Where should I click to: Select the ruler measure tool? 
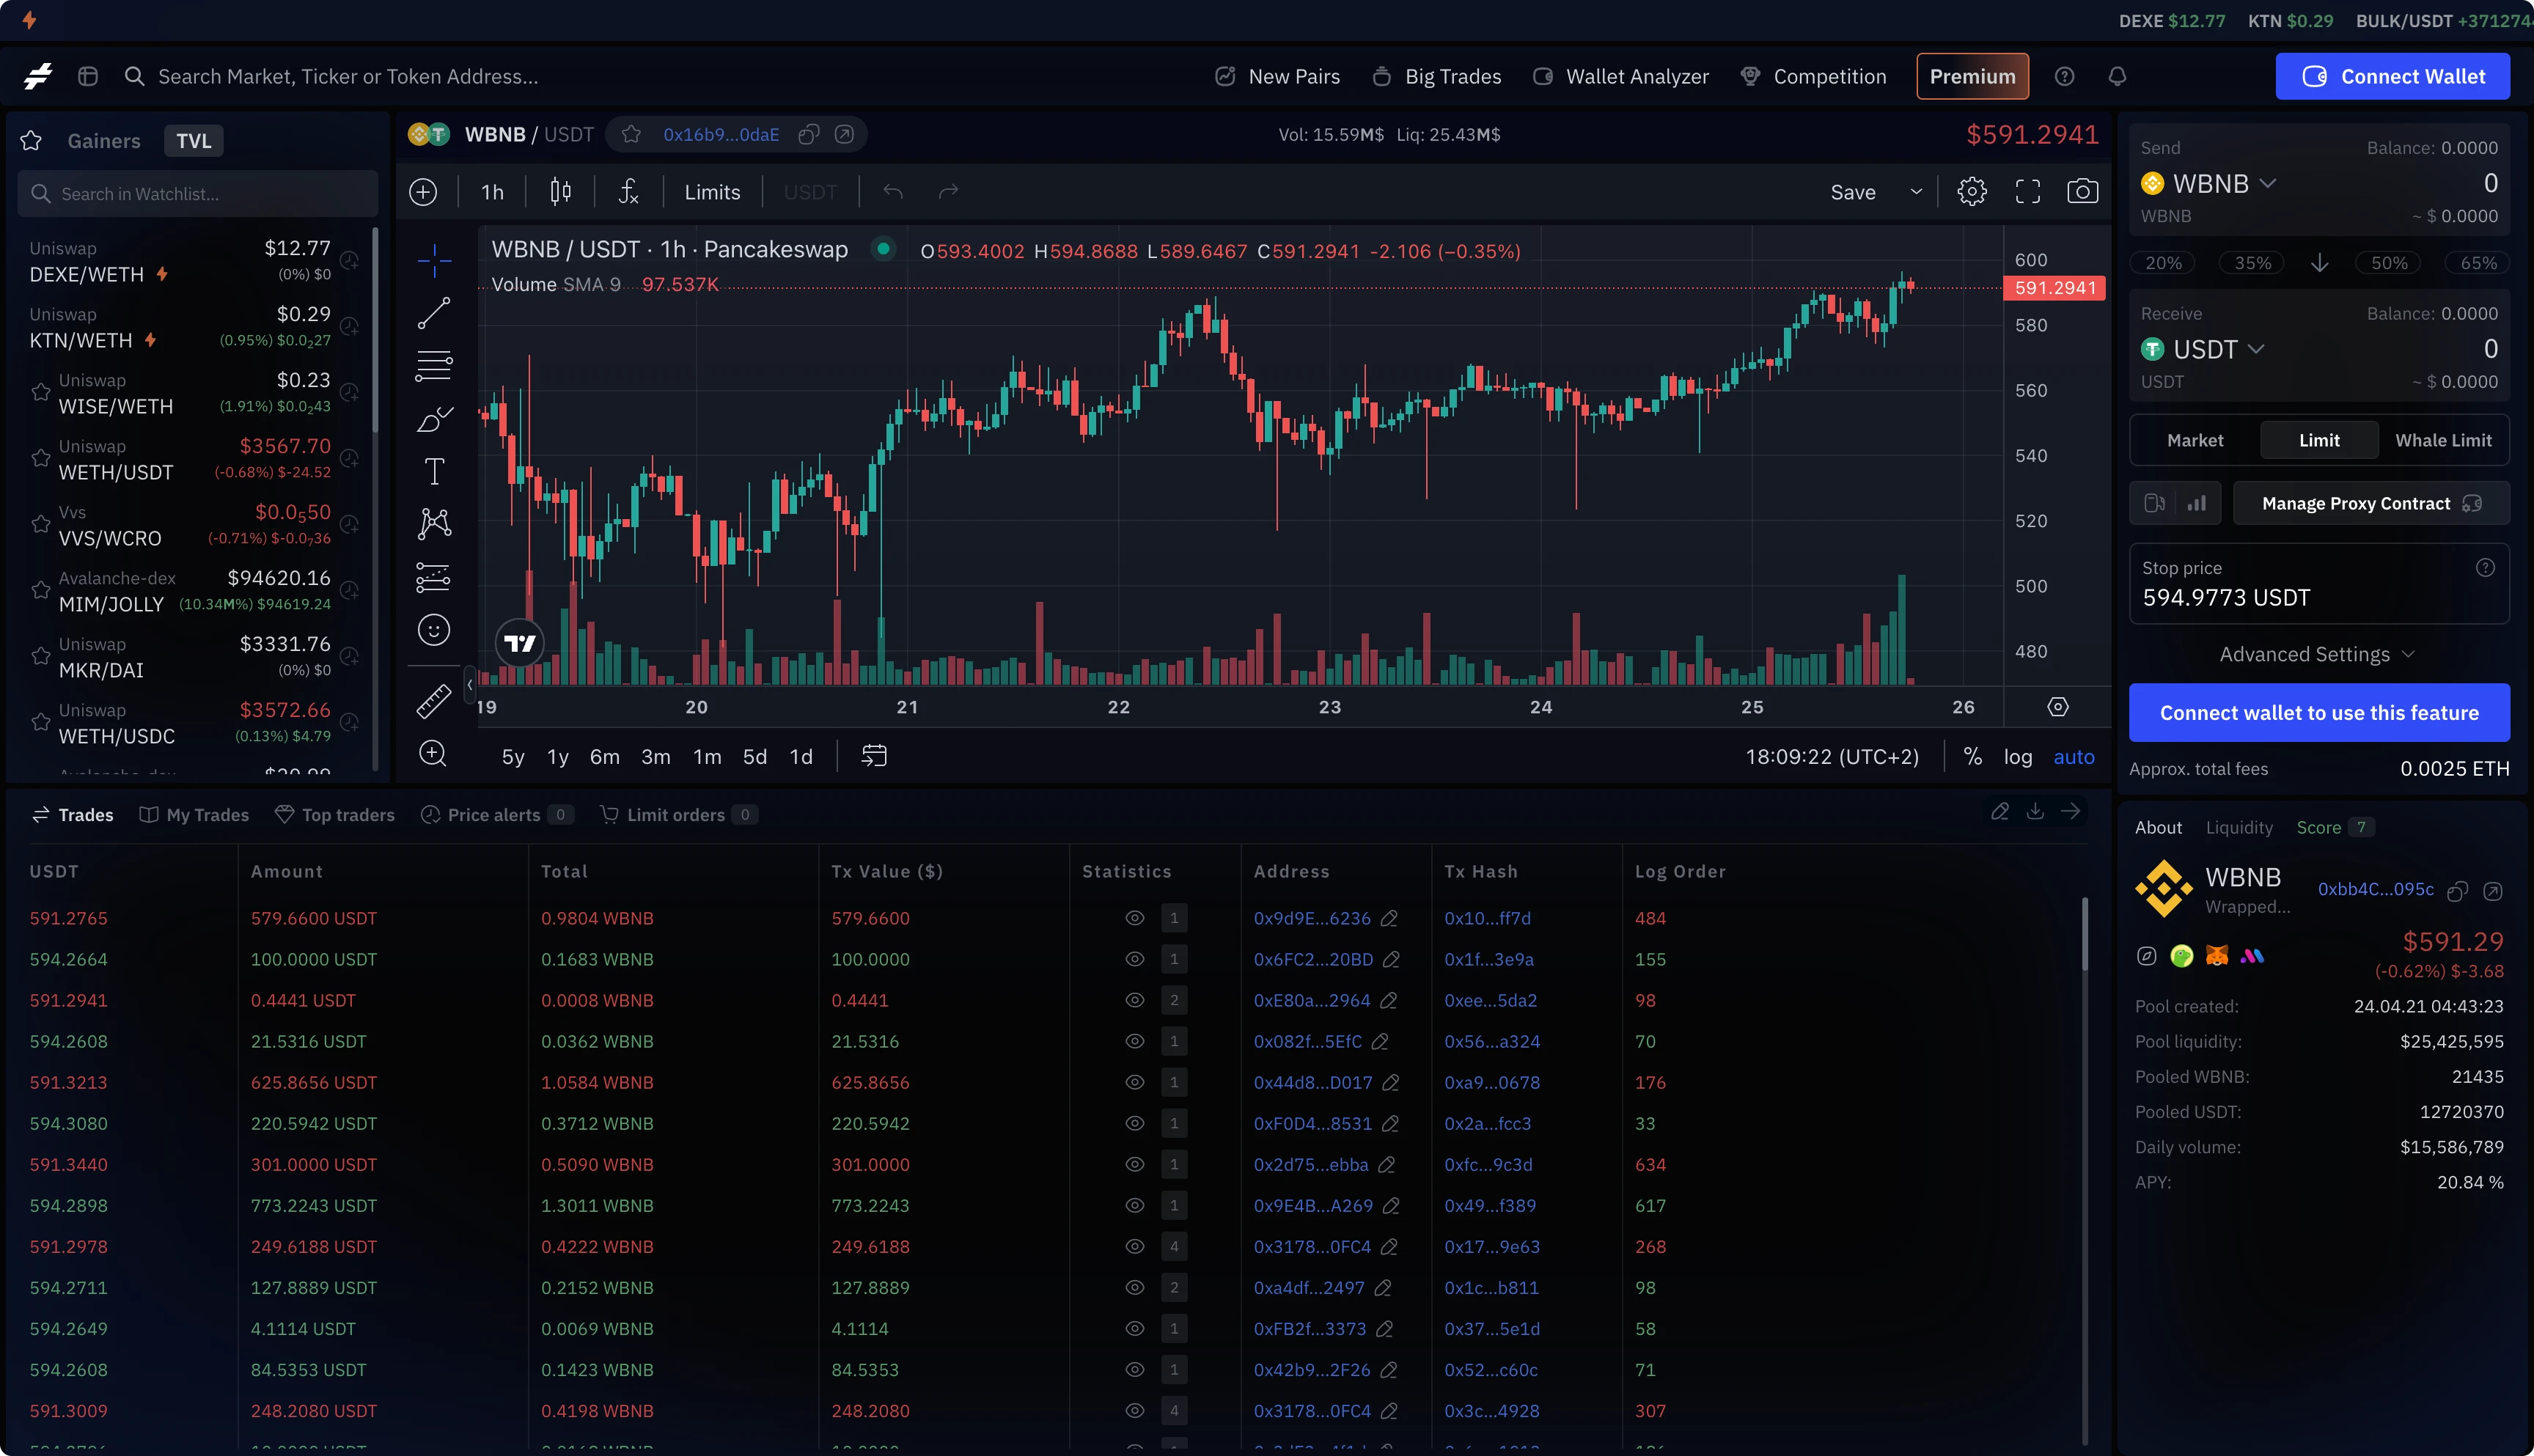[434, 701]
